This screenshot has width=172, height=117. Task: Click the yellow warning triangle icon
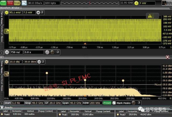pos(149,16)
